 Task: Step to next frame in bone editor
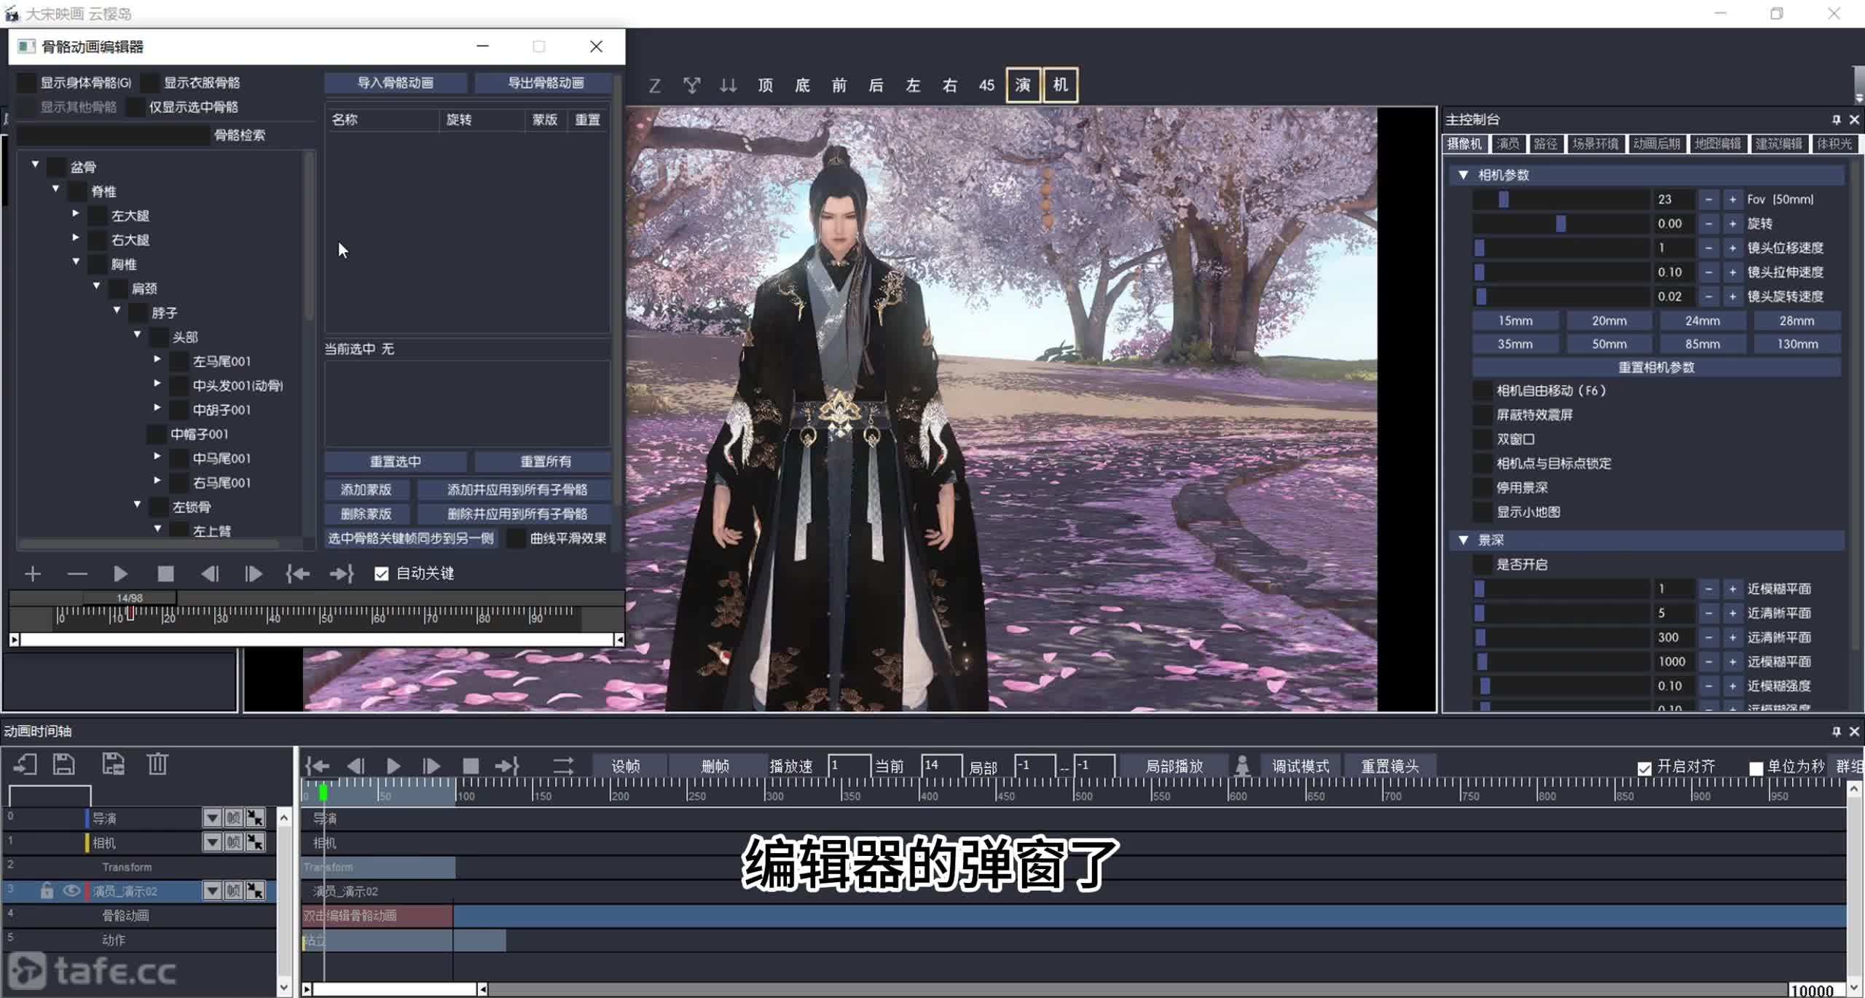coord(254,574)
